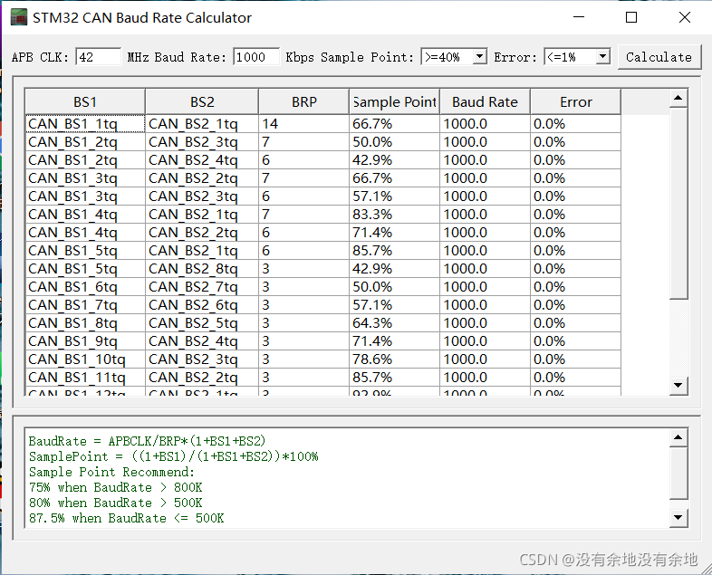Click the APB CLK input field

(x=98, y=57)
